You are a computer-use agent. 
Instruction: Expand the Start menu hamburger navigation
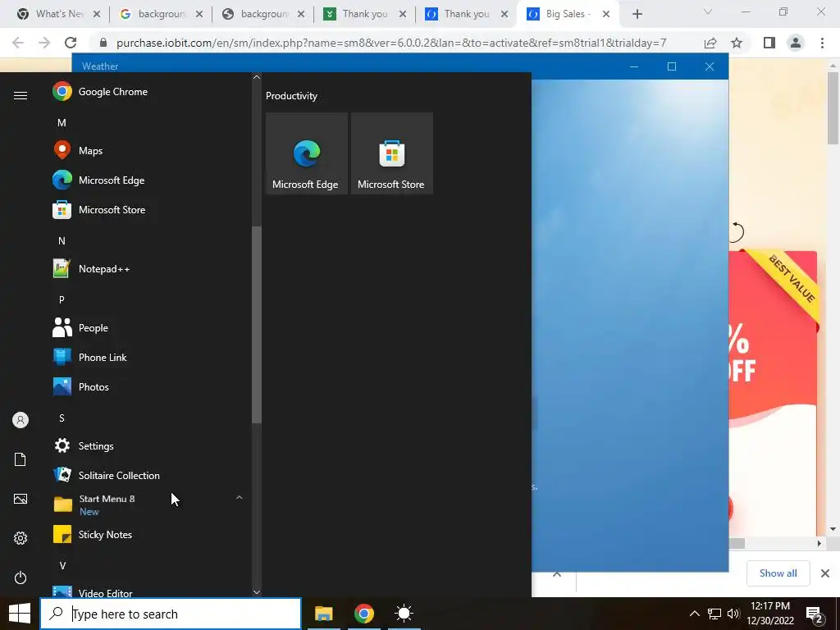pos(21,95)
